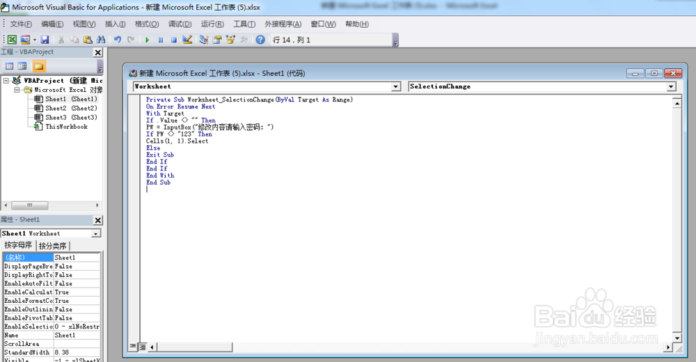Click View Code icon in project pane
Viewport: 696px width, 362px height.
[x=9, y=67]
